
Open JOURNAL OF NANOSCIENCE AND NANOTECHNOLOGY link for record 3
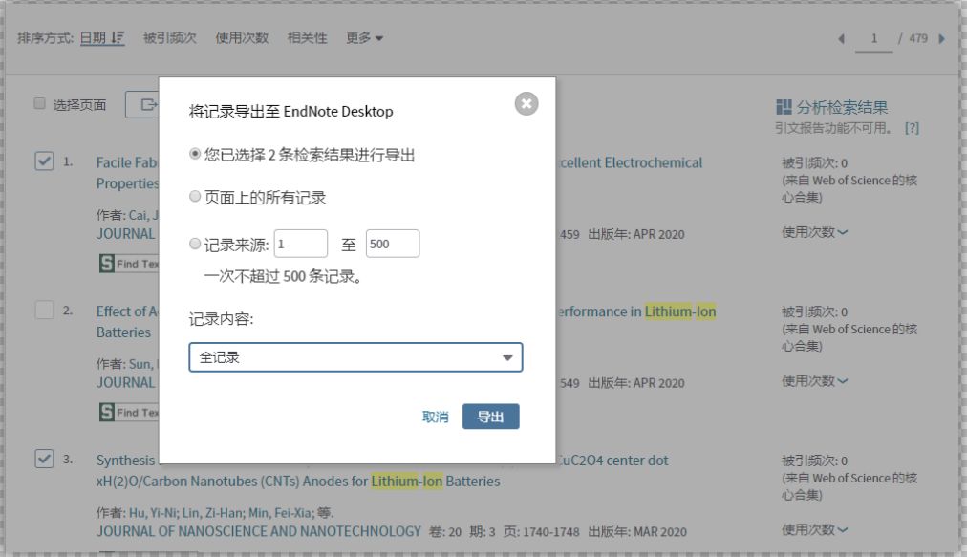click(258, 532)
